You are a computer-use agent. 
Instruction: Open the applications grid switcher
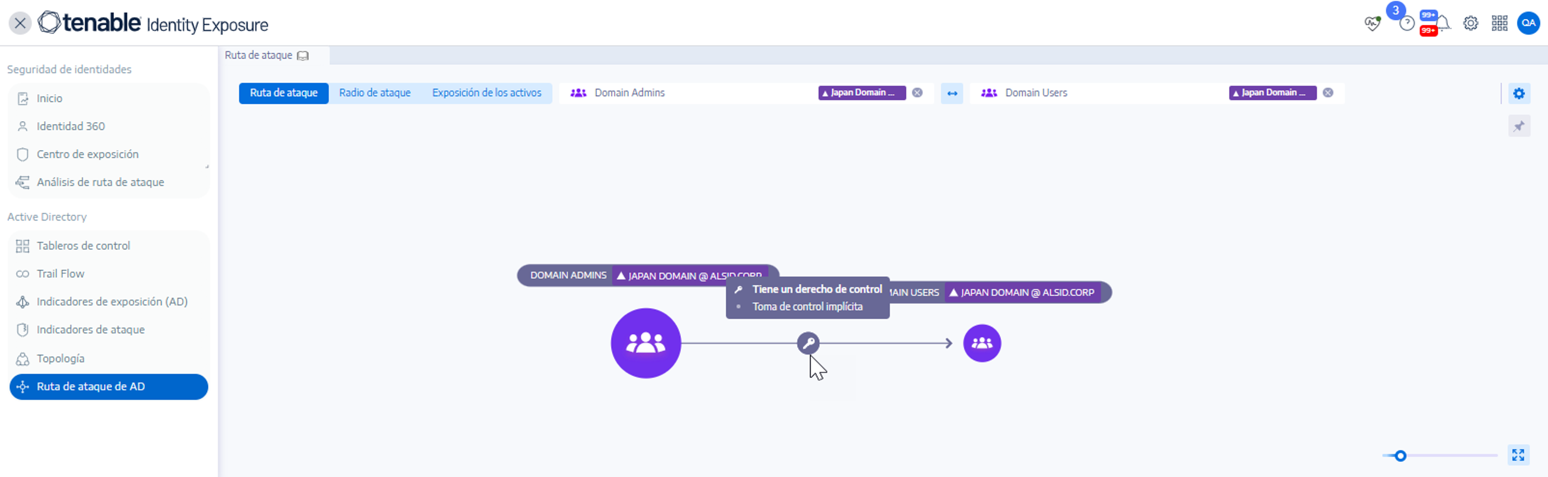(1499, 24)
